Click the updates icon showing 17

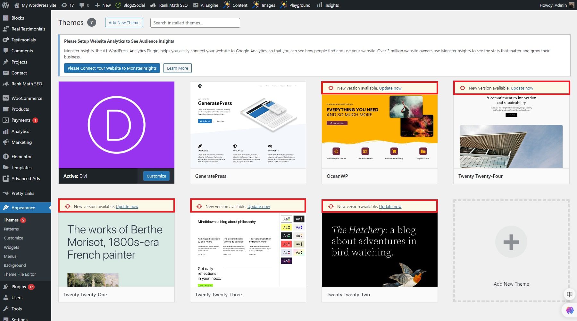(x=68, y=5)
